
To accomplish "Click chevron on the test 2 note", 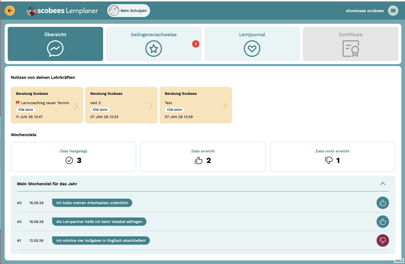I will coord(151,106).
